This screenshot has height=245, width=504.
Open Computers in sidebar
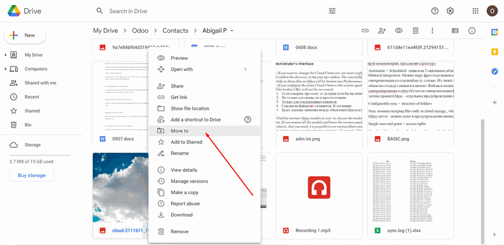pos(36,69)
